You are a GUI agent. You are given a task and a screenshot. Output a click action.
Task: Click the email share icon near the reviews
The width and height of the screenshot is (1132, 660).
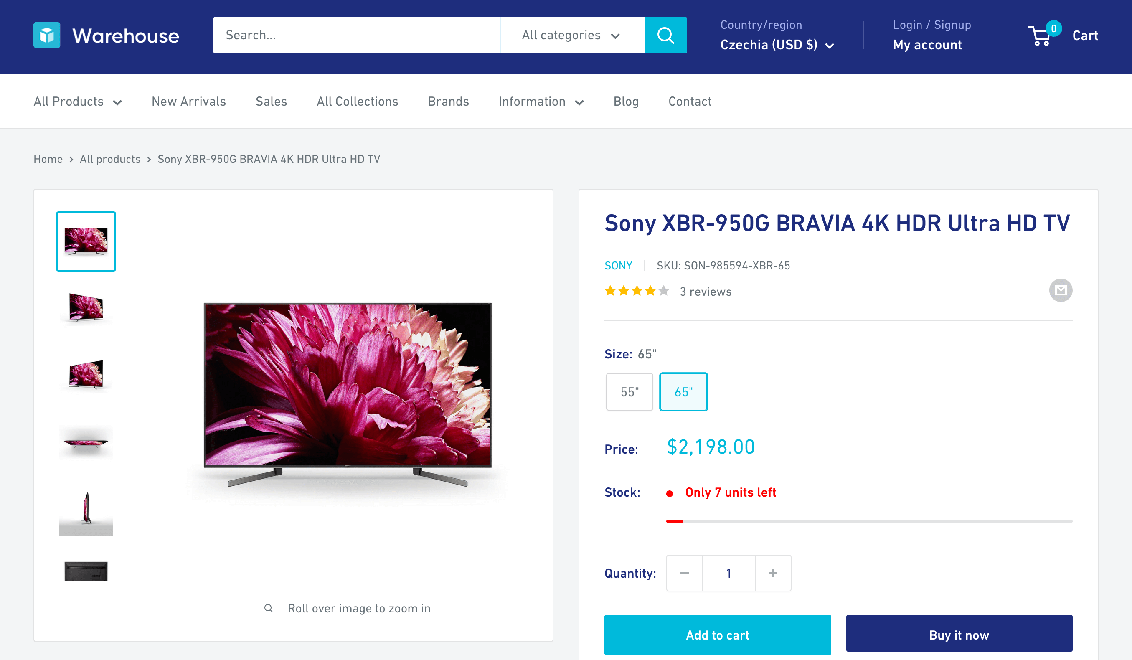[x=1061, y=290]
